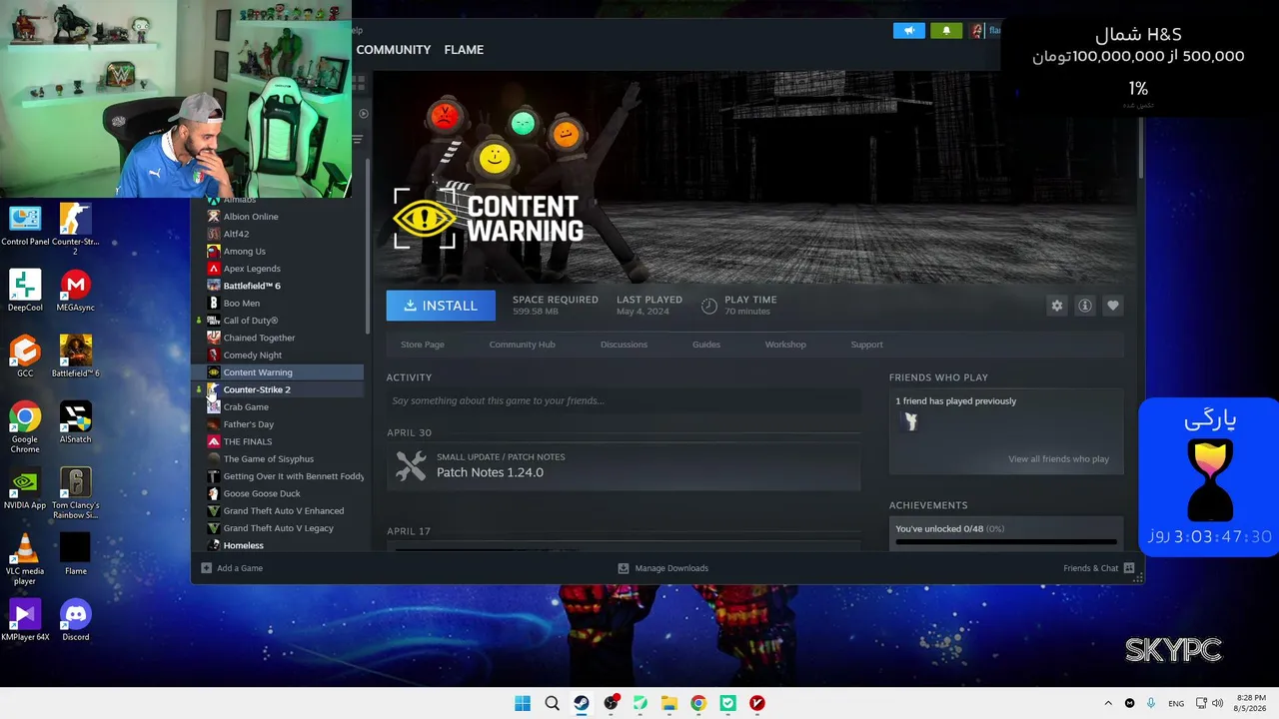Open DeepCool desktop icon
The image size is (1279, 719).
point(25,291)
